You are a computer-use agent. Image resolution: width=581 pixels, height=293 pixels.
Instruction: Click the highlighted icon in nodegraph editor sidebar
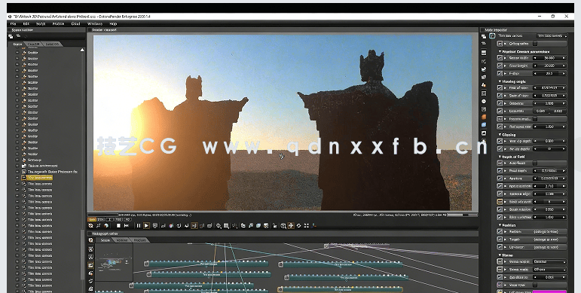(90, 265)
